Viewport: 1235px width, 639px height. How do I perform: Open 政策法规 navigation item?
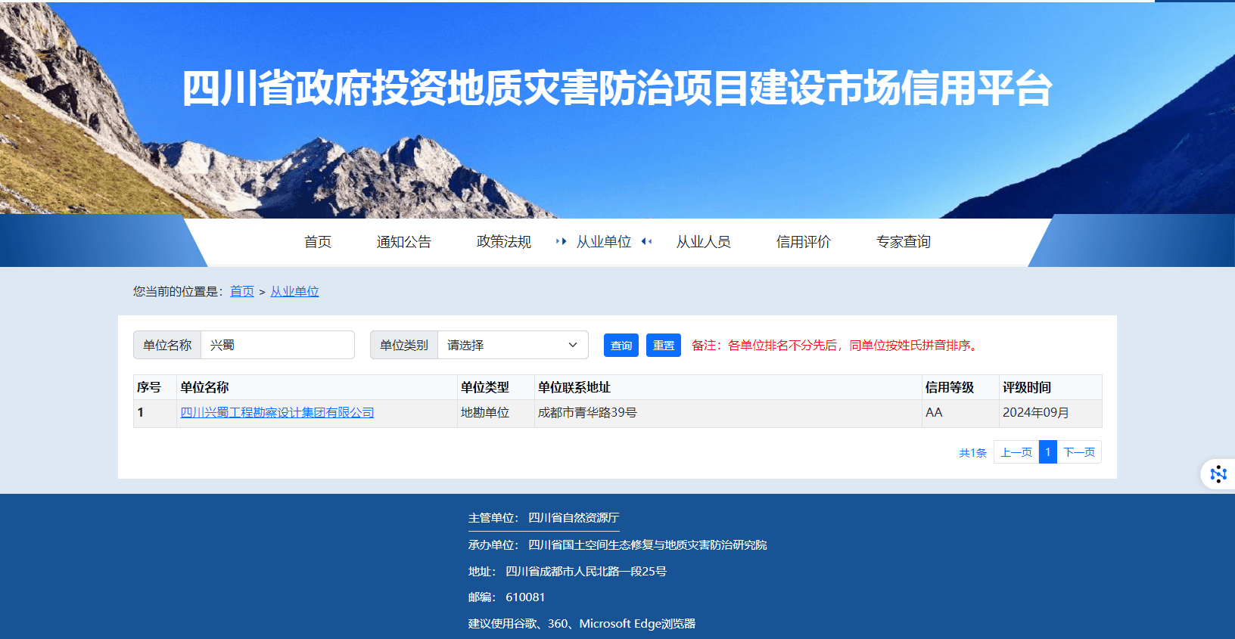coord(503,242)
